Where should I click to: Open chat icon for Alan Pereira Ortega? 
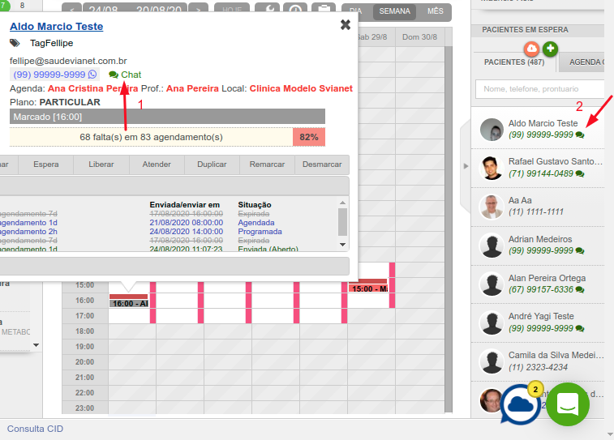(x=580, y=290)
